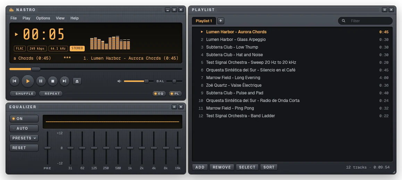Click the balance slider knob

tap(174, 81)
